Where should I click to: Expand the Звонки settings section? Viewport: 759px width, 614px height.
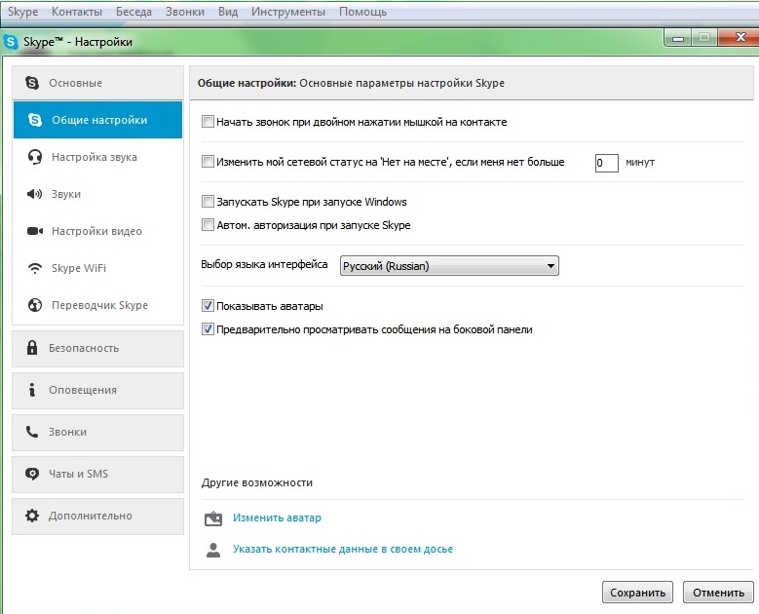(x=97, y=432)
